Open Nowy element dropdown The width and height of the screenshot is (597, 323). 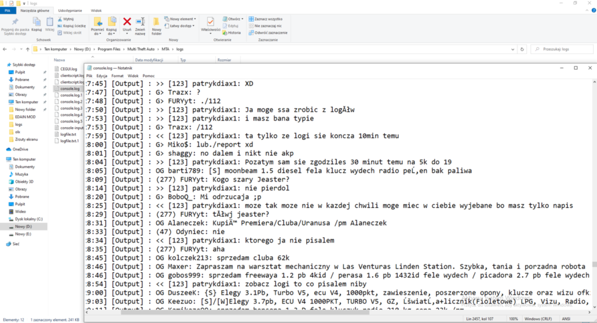pos(180,19)
